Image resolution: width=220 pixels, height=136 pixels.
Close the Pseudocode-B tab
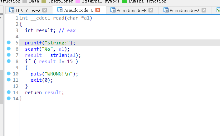(151, 10)
